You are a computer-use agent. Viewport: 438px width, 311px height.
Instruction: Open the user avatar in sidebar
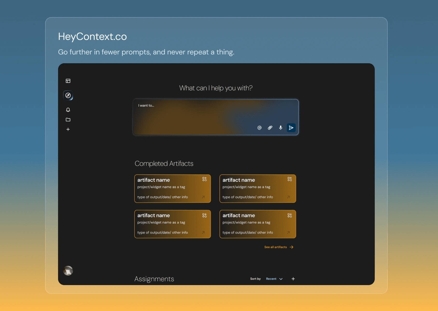[x=68, y=271]
